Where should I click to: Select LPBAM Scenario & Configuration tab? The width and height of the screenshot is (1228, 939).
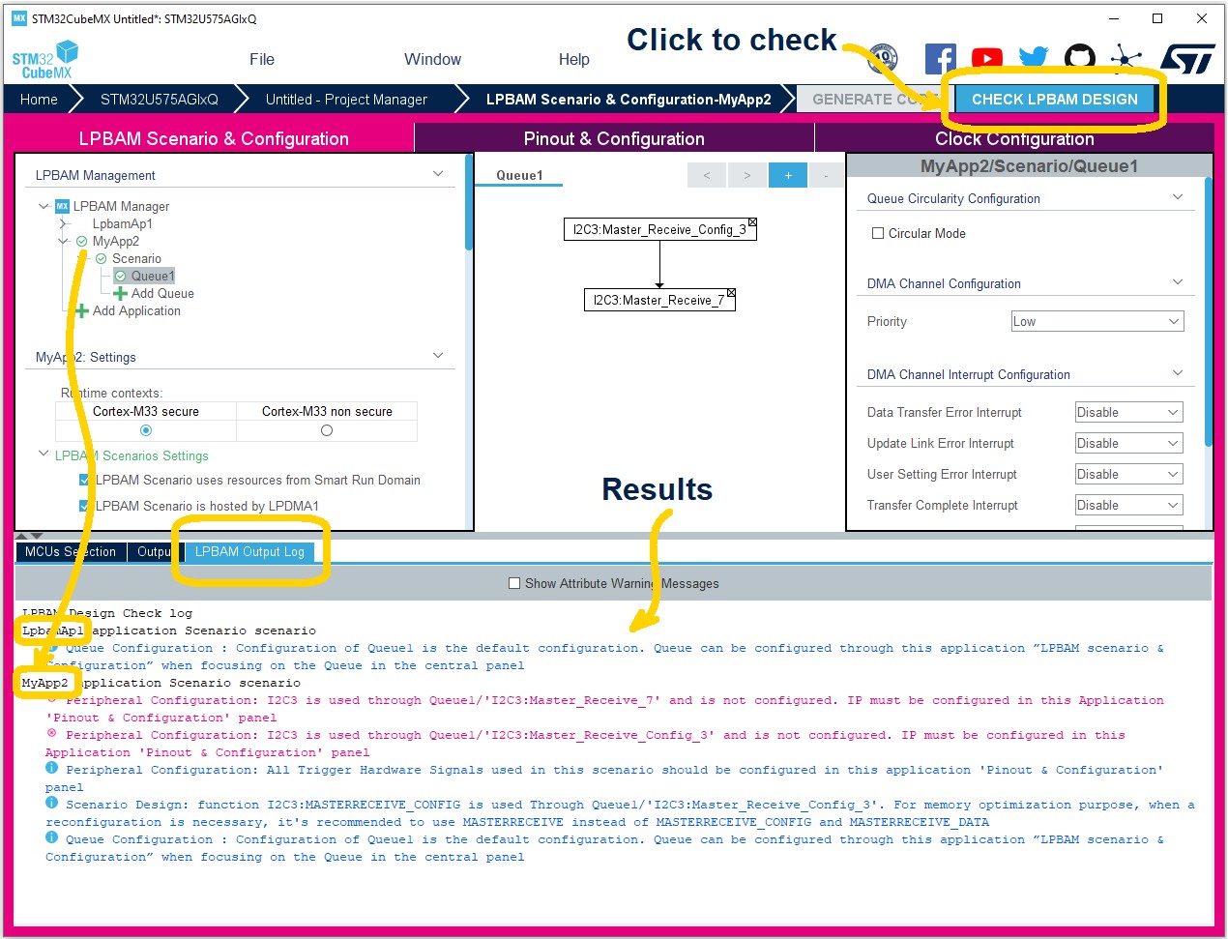[x=214, y=138]
